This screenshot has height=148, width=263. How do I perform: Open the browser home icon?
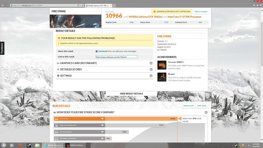(254, 5)
